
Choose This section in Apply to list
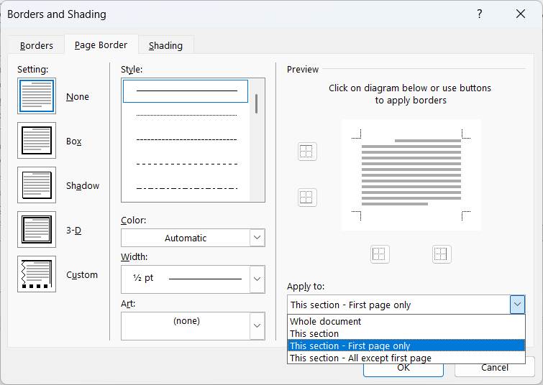click(x=406, y=333)
